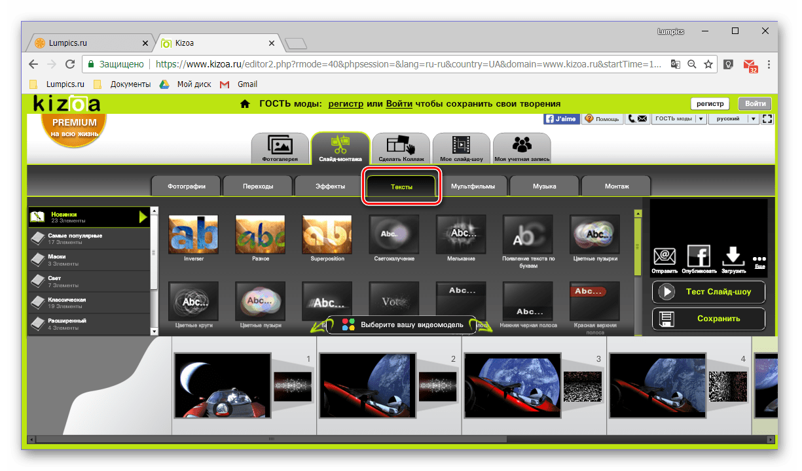Screen dimensions: 802x471
Task: Click the Отправить email envelope icon
Action: tap(665, 256)
